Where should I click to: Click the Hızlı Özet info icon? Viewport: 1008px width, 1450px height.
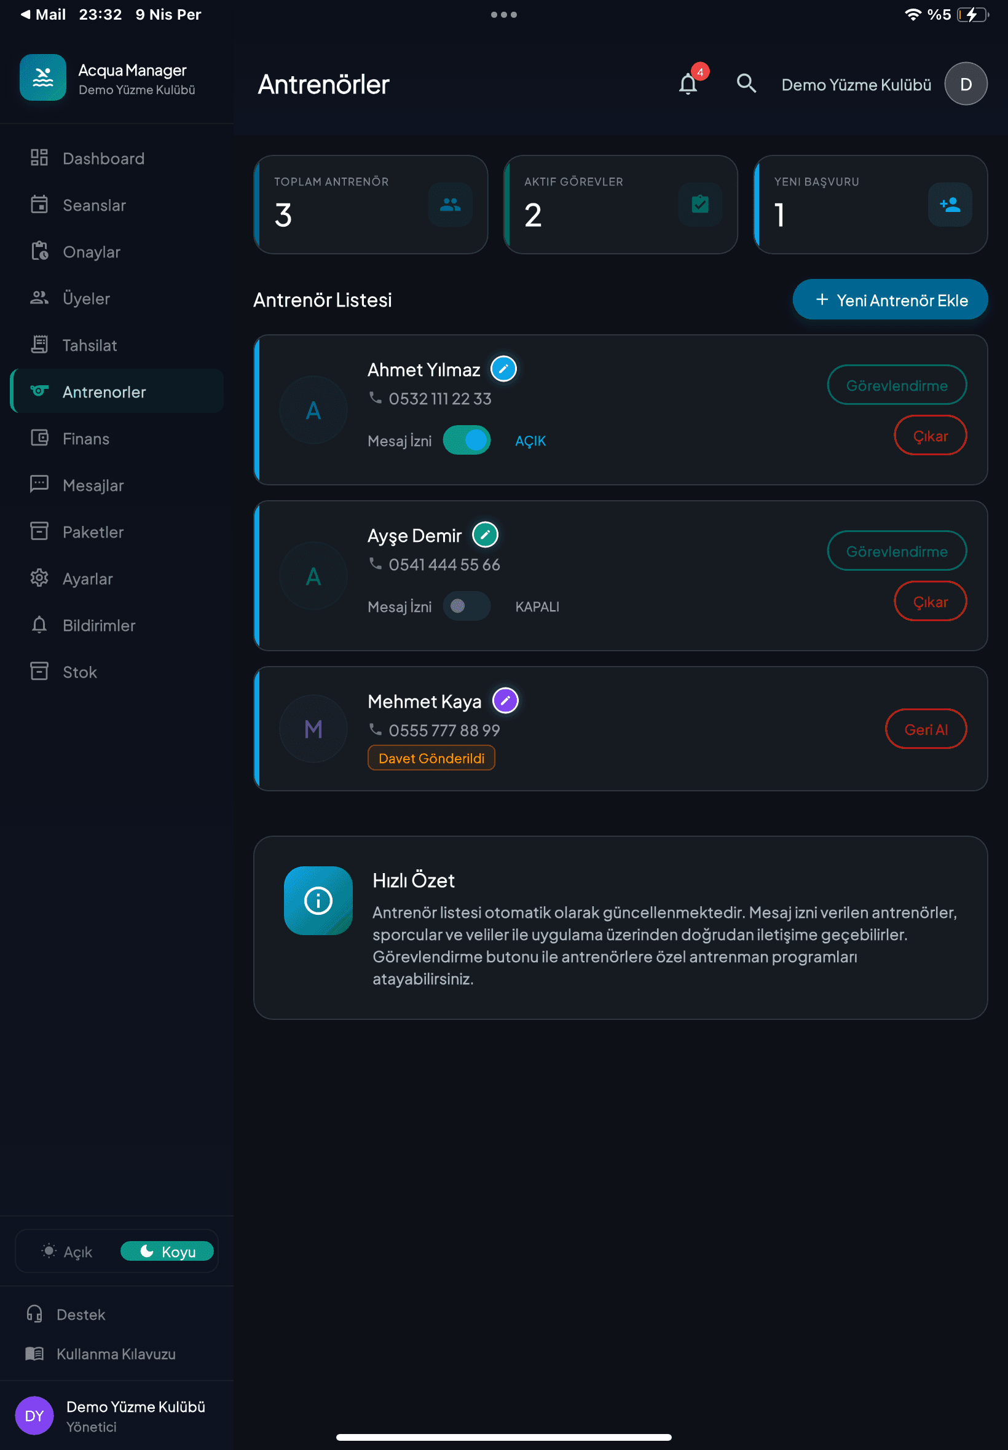point(318,901)
